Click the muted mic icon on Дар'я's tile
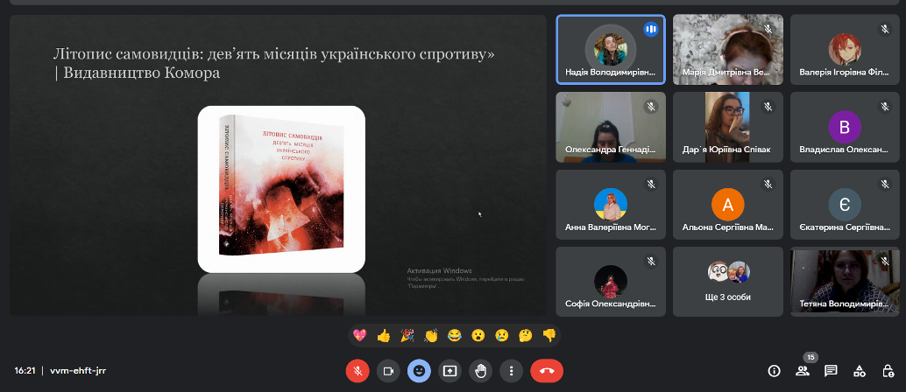Image resolution: width=906 pixels, height=392 pixels. click(768, 106)
